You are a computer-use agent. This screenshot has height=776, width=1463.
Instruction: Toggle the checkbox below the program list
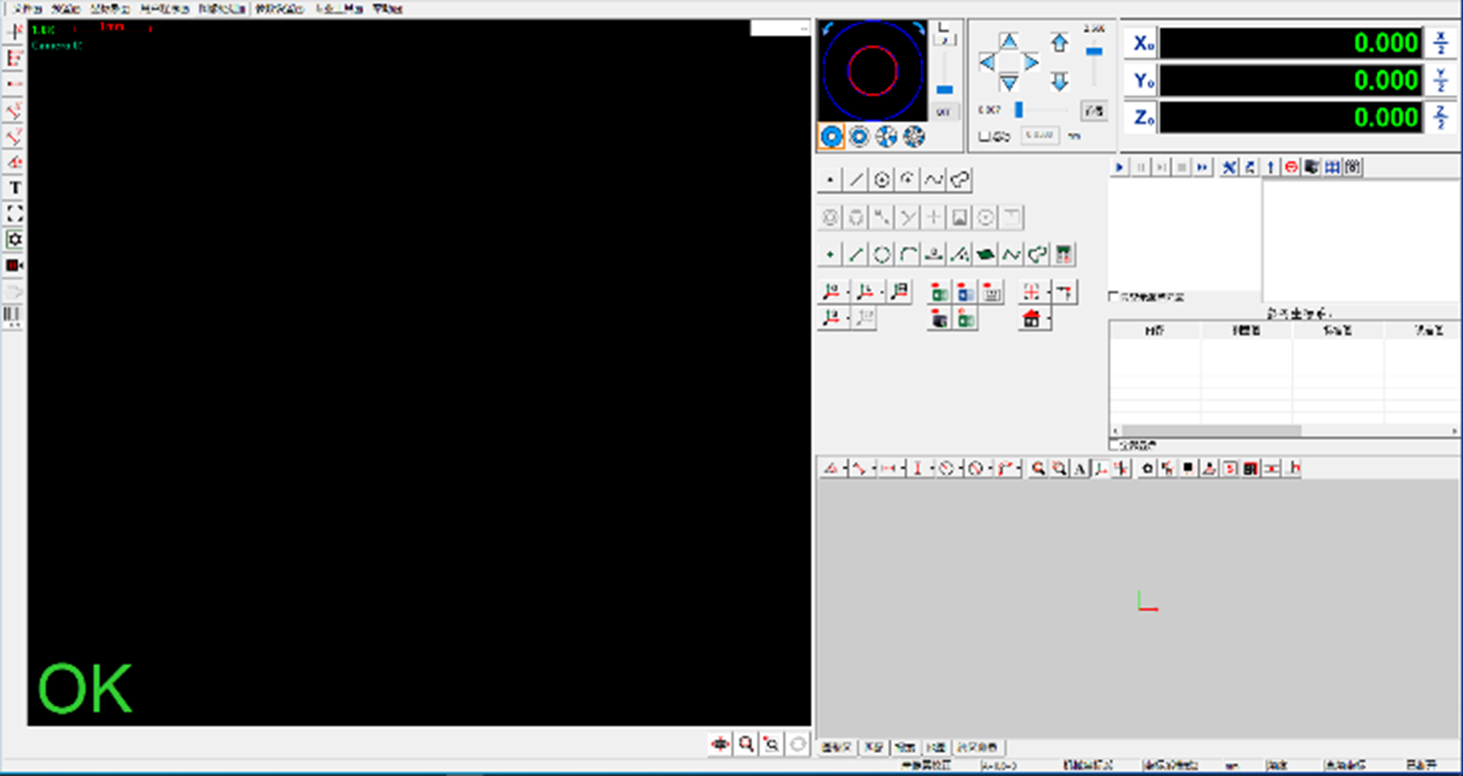[x=1114, y=297]
